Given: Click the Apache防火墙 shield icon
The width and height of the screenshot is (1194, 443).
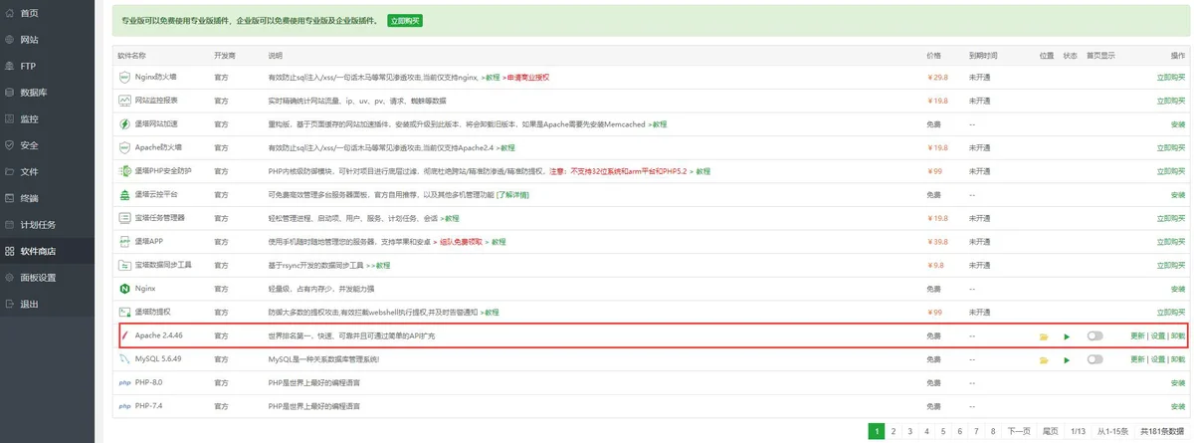Looking at the screenshot, I should click(x=125, y=147).
